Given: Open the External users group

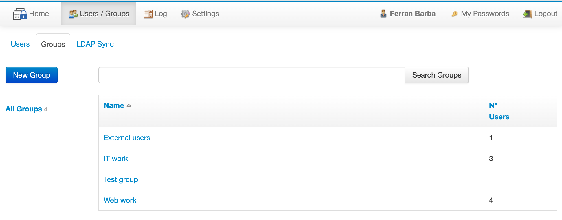Looking at the screenshot, I should coord(127,138).
